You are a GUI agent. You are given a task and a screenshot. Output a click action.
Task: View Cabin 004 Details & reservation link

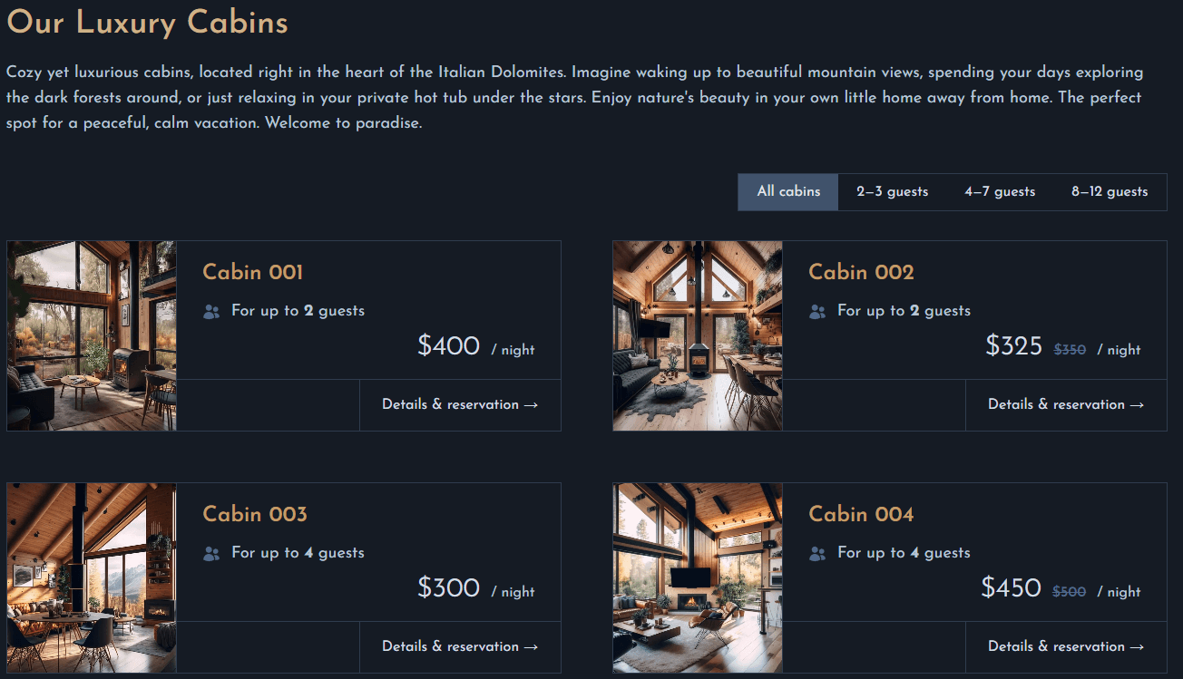click(x=1066, y=647)
